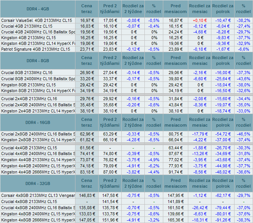Click the price 146,83 € cell
The height and width of the screenshot is (223, 253).
(x=87, y=195)
